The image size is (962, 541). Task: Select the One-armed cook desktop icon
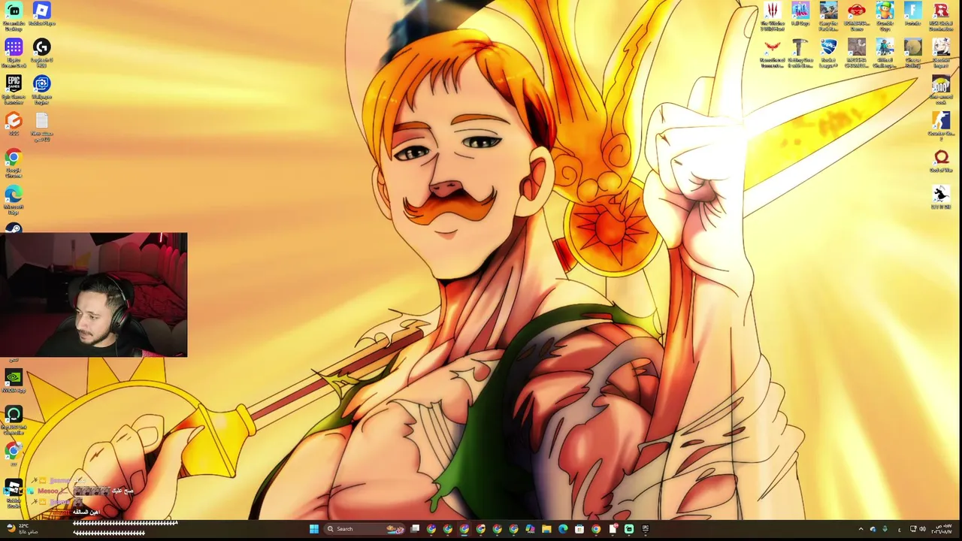(x=941, y=90)
